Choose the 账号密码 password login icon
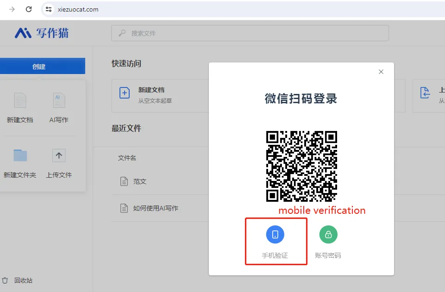Image resolution: width=445 pixels, height=292 pixels. point(328,234)
